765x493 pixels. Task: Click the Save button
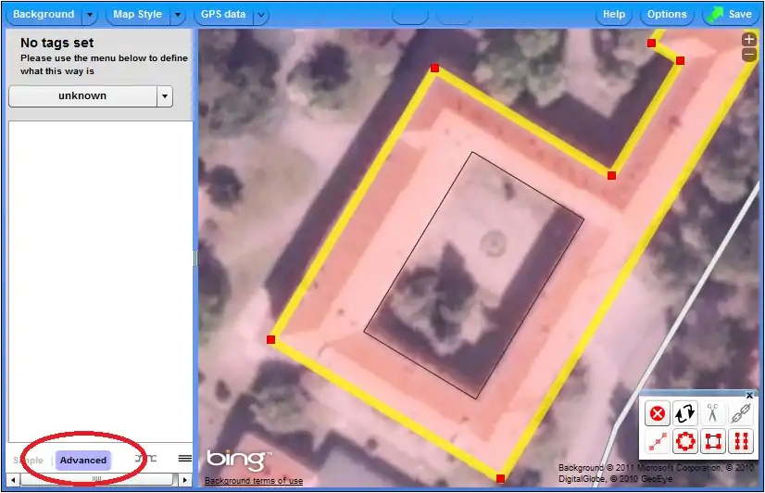(x=729, y=15)
